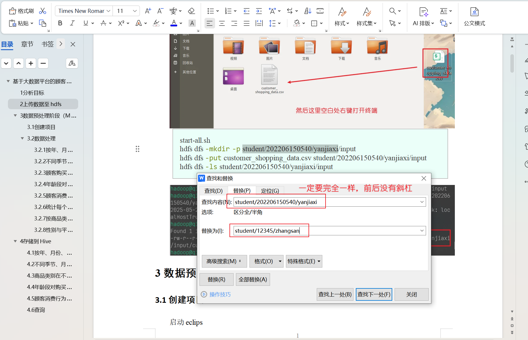Switch to the 查找(D) tab

213,191
